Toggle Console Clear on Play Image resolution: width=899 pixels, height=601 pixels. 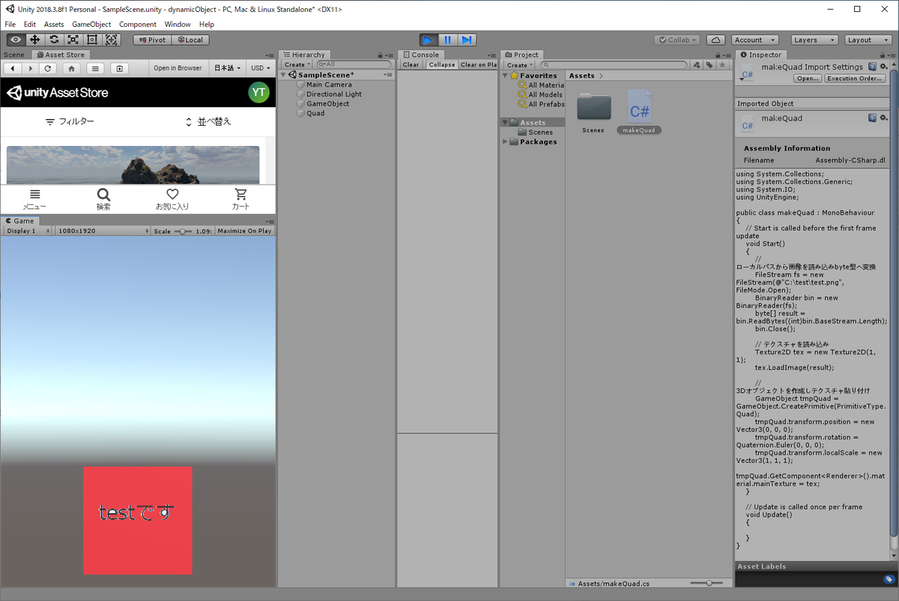(478, 65)
